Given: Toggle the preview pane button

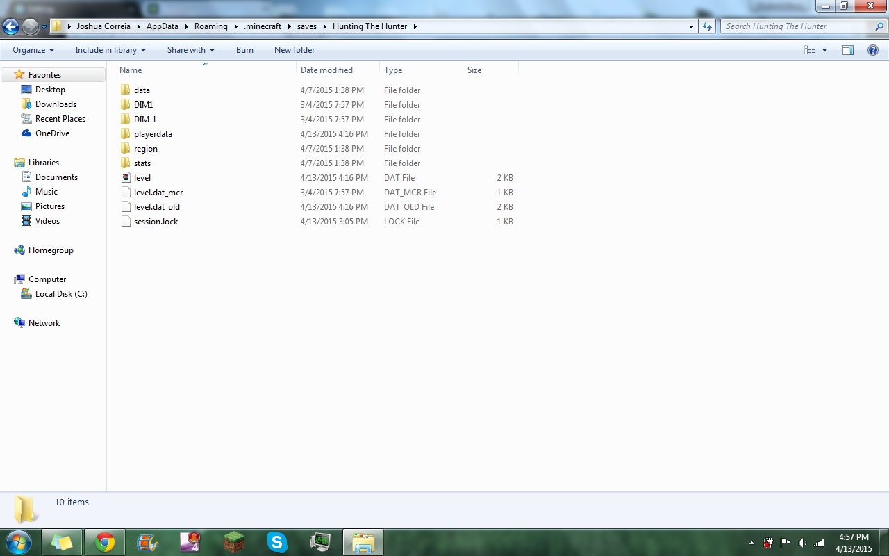Looking at the screenshot, I should coord(847,50).
